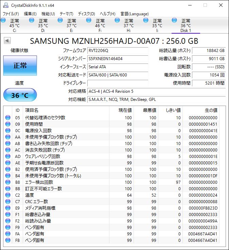Click status orb for ID 05 row

[8, 118]
